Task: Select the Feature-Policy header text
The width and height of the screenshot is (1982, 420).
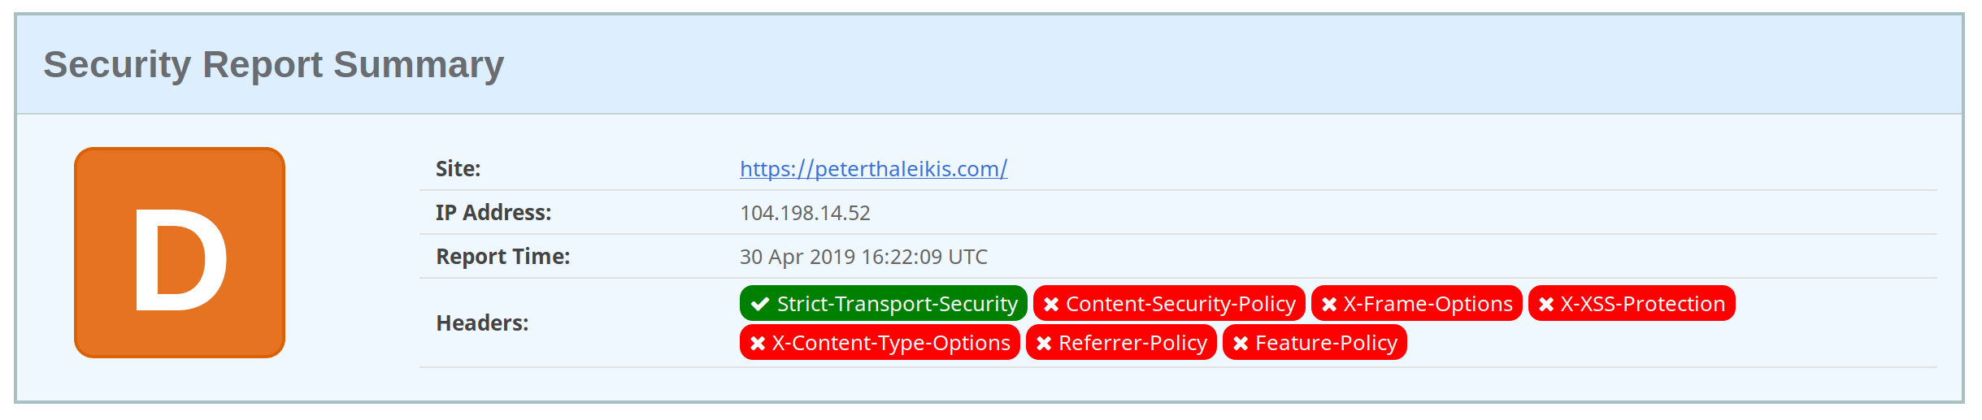Action: point(1326,343)
